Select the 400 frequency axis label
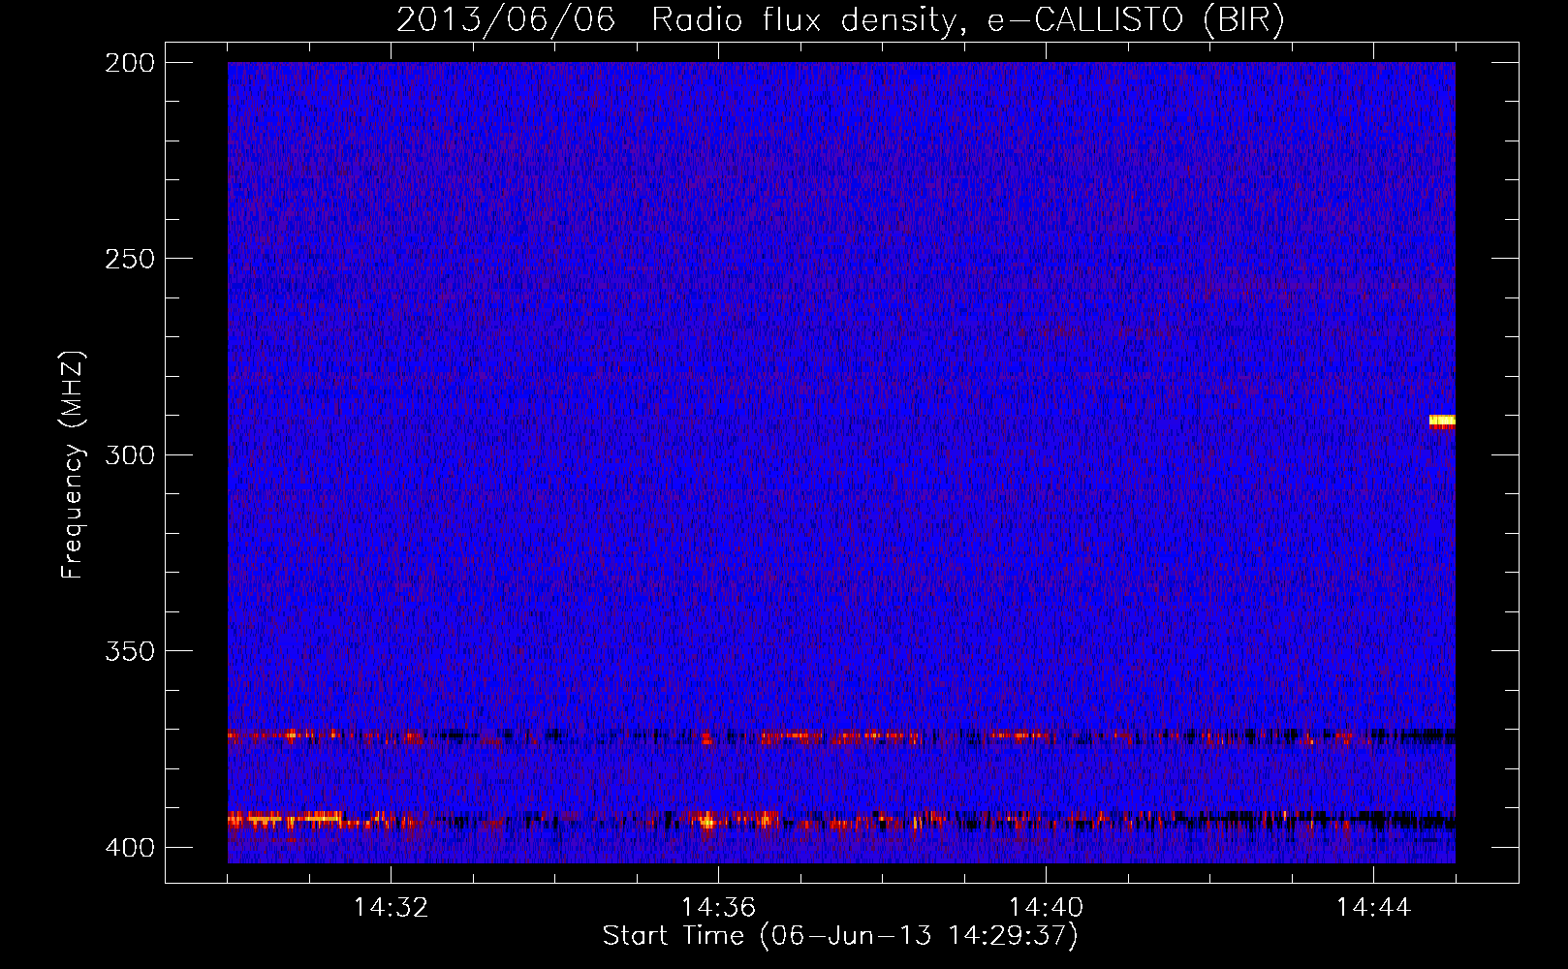The width and height of the screenshot is (1568, 969). [129, 847]
